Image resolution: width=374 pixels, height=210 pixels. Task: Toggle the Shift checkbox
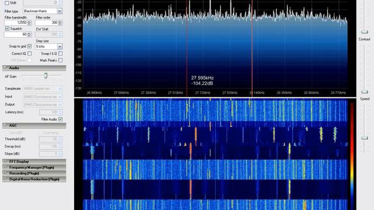(7, 3)
